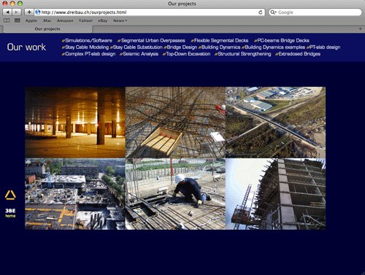Image resolution: width=365 pixels, height=275 pixels.
Task: Add bookmark with the plus button
Action: pyautogui.click(x=29, y=12)
